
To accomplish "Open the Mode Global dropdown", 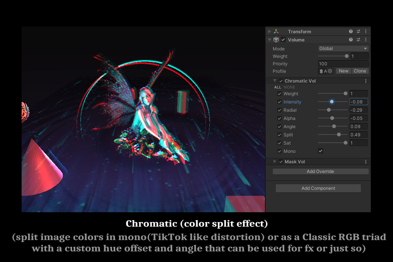I will (343, 48).
